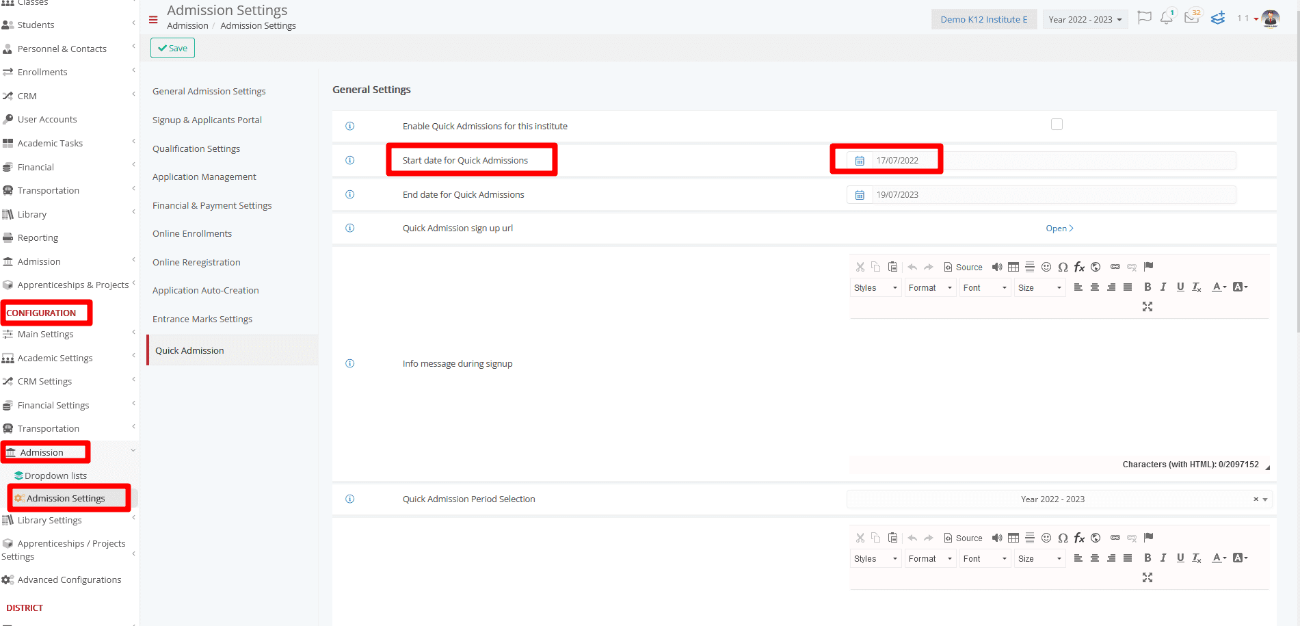The height and width of the screenshot is (626, 1300).
Task: Insert horizontal line icon in first editor toolbar
Action: 1030,267
